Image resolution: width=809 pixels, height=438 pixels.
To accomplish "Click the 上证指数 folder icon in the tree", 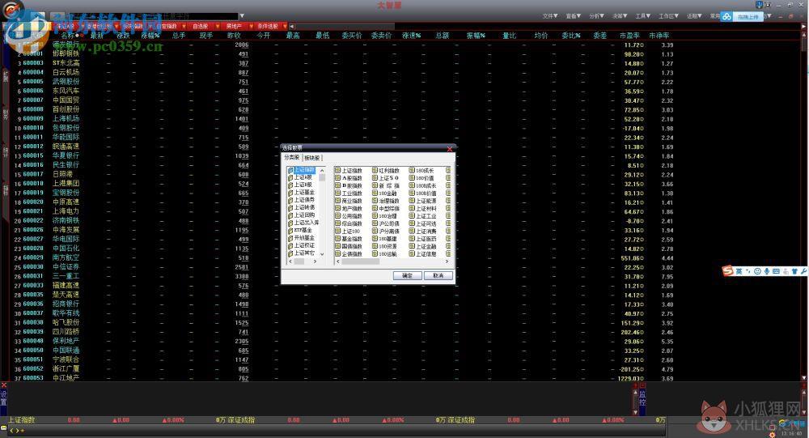I will [290, 170].
